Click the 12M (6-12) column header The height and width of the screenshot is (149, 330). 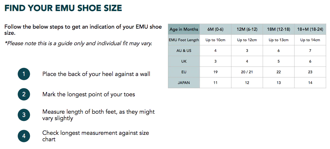tap(247, 29)
